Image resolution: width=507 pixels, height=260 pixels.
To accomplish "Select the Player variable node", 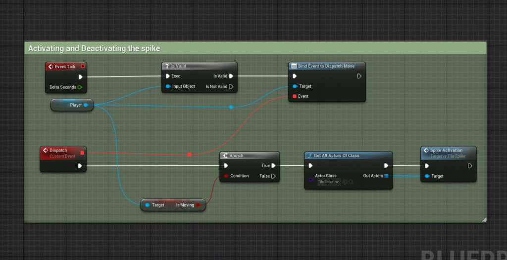I will point(72,105).
